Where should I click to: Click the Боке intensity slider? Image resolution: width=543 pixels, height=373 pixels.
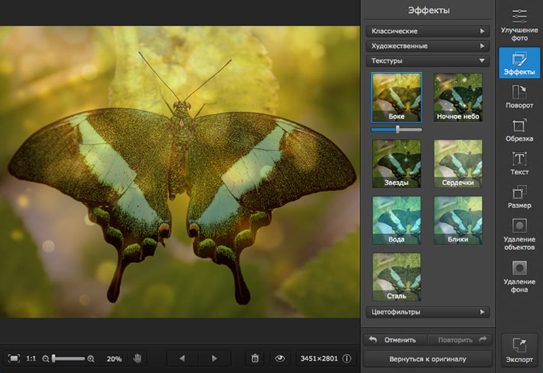point(396,129)
